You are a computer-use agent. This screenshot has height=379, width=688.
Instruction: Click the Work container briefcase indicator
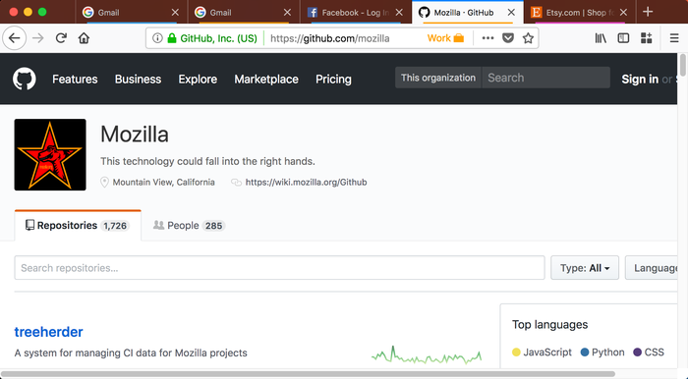coord(445,38)
